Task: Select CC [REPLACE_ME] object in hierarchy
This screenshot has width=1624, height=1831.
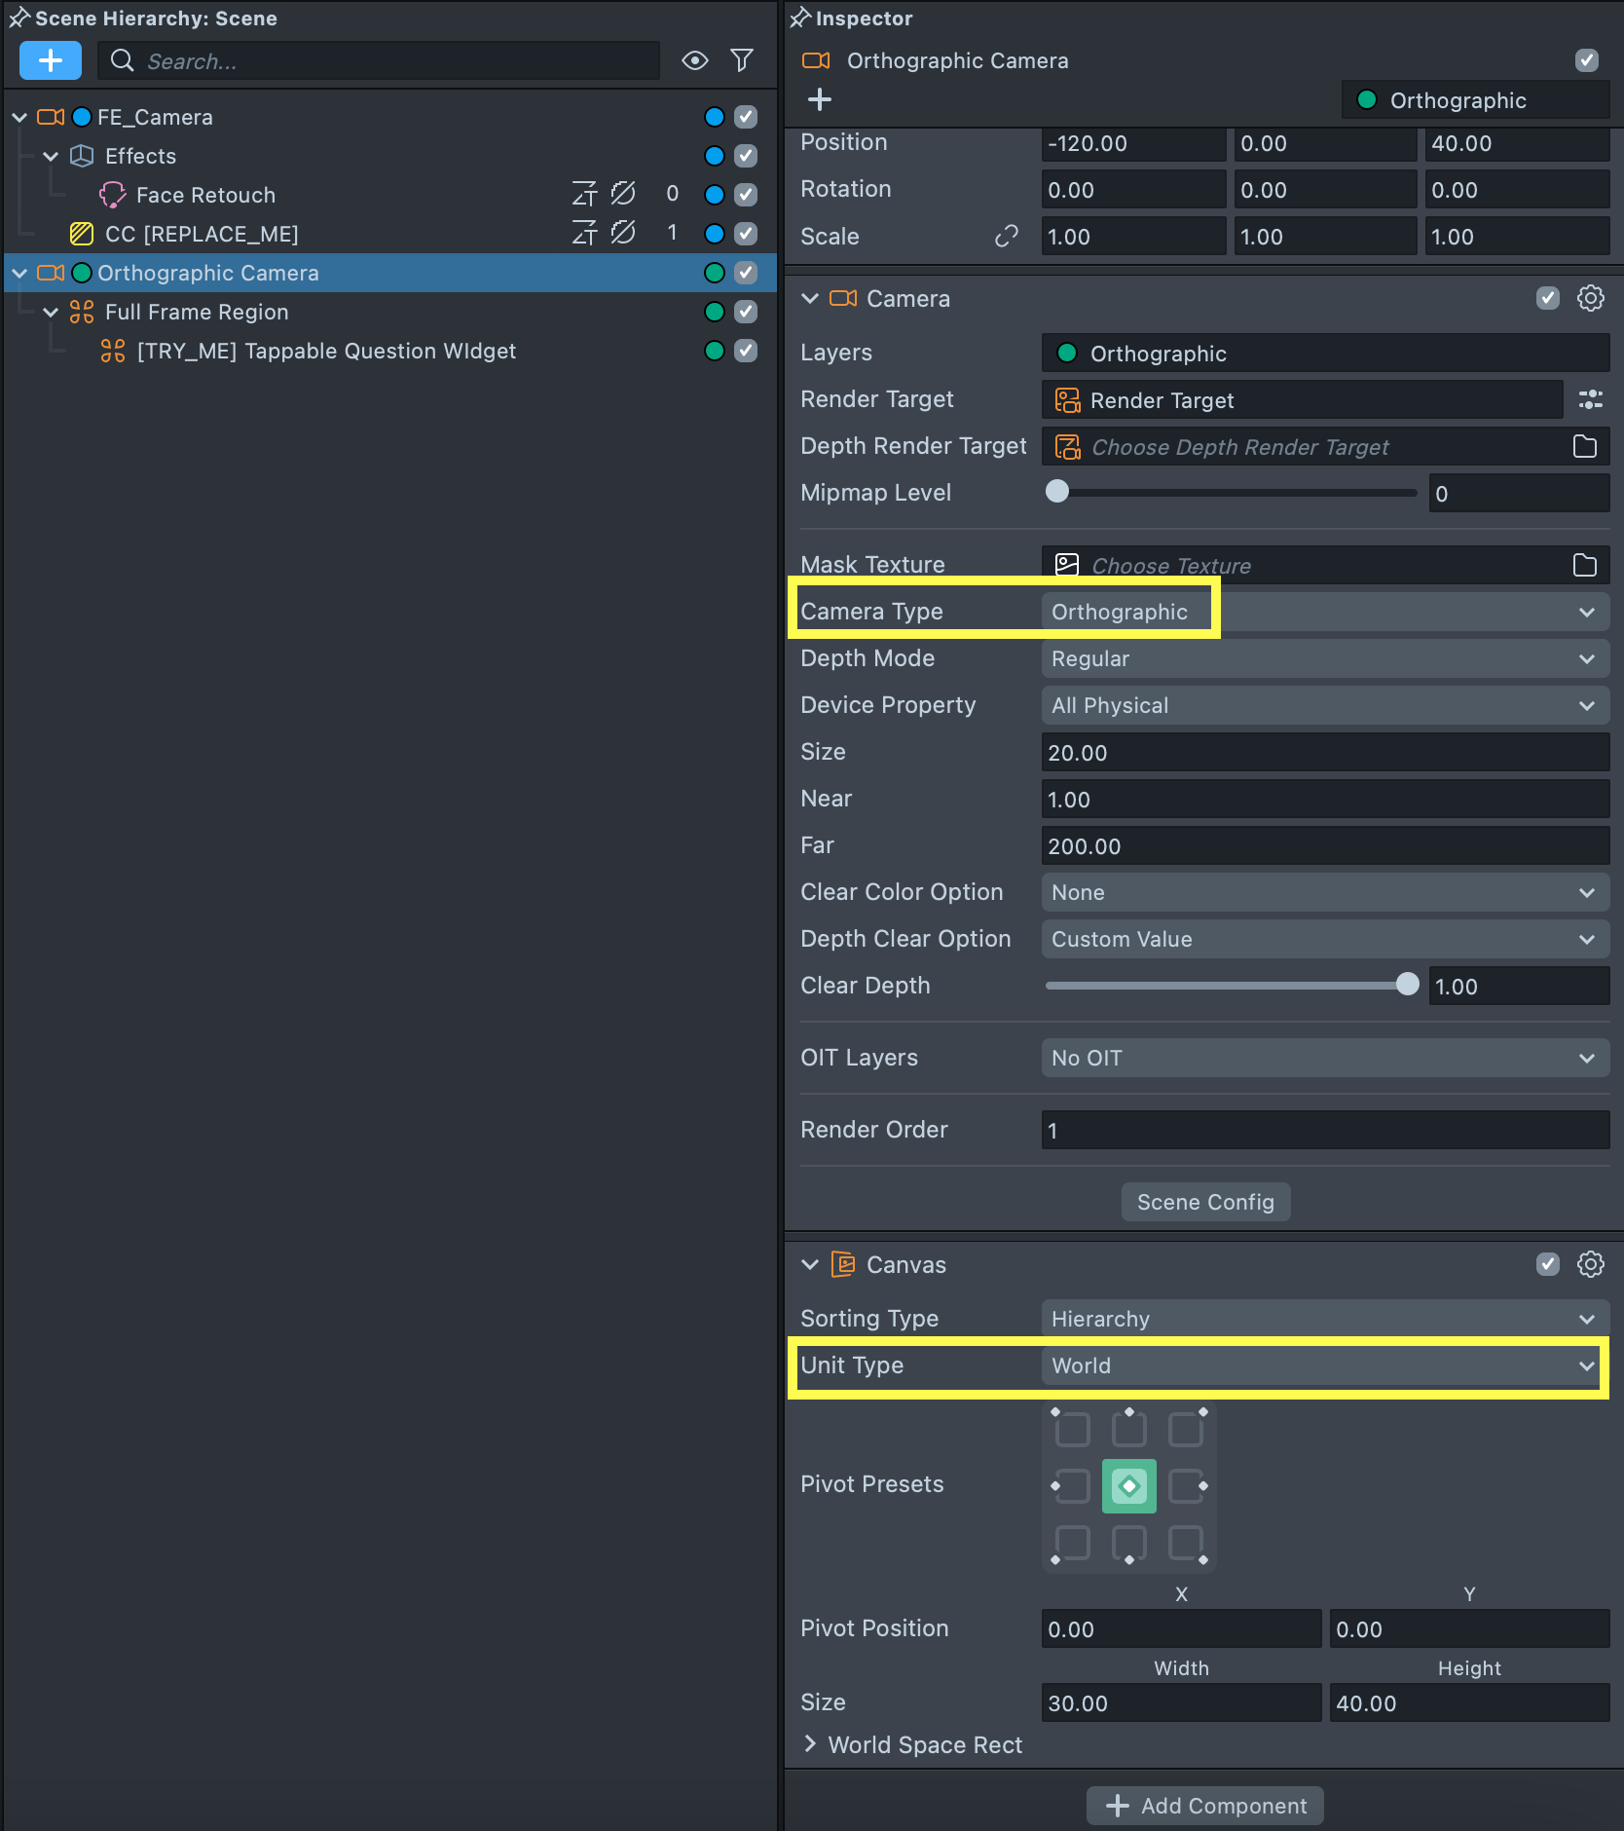Action: tap(202, 234)
